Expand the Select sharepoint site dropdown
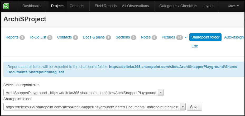Screen dimensions: 245x116 click(x=161, y=93)
